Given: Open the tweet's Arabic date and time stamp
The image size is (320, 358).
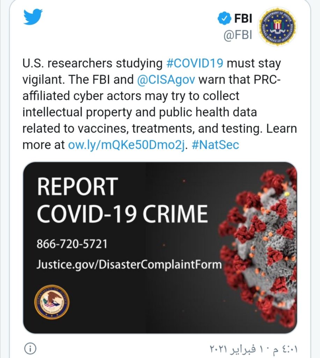Looking at the screenshot, I should [x=254, y=349].
